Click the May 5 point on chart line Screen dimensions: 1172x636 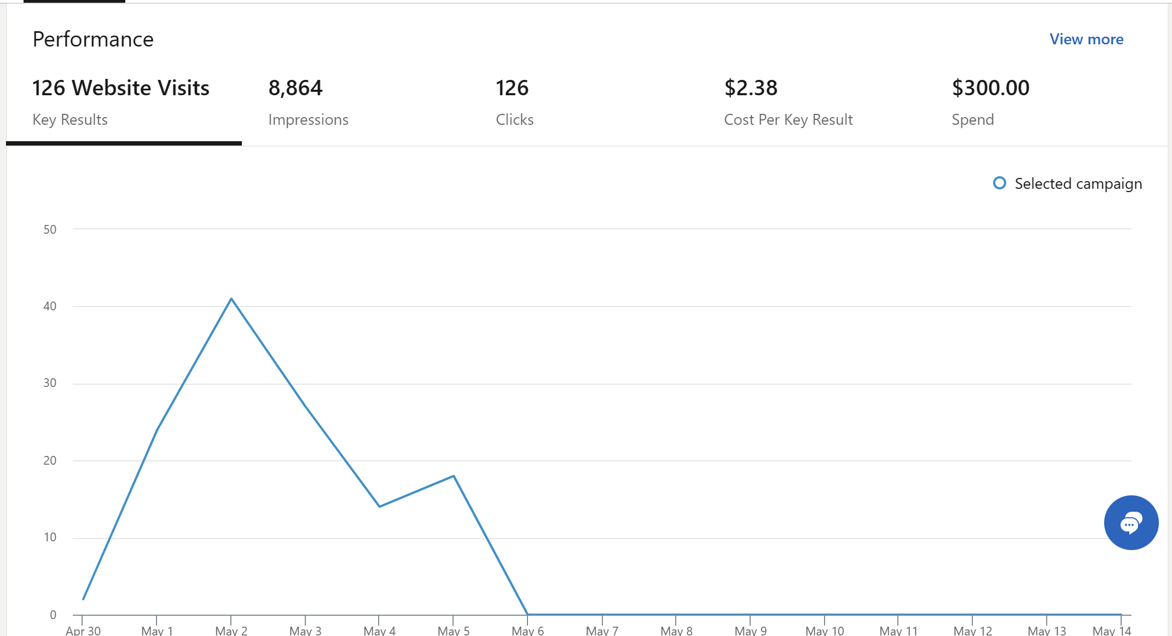[x=454, y=476]
